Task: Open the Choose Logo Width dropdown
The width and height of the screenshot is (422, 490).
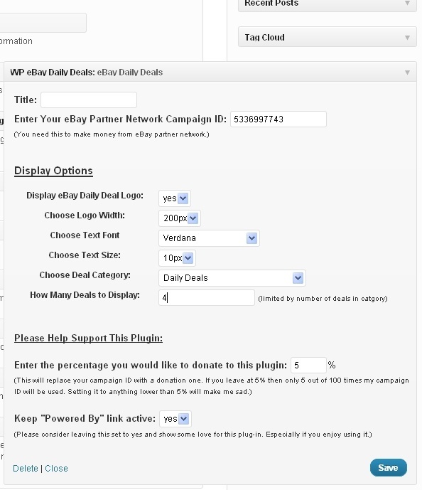Action: (x=180, y=218)
